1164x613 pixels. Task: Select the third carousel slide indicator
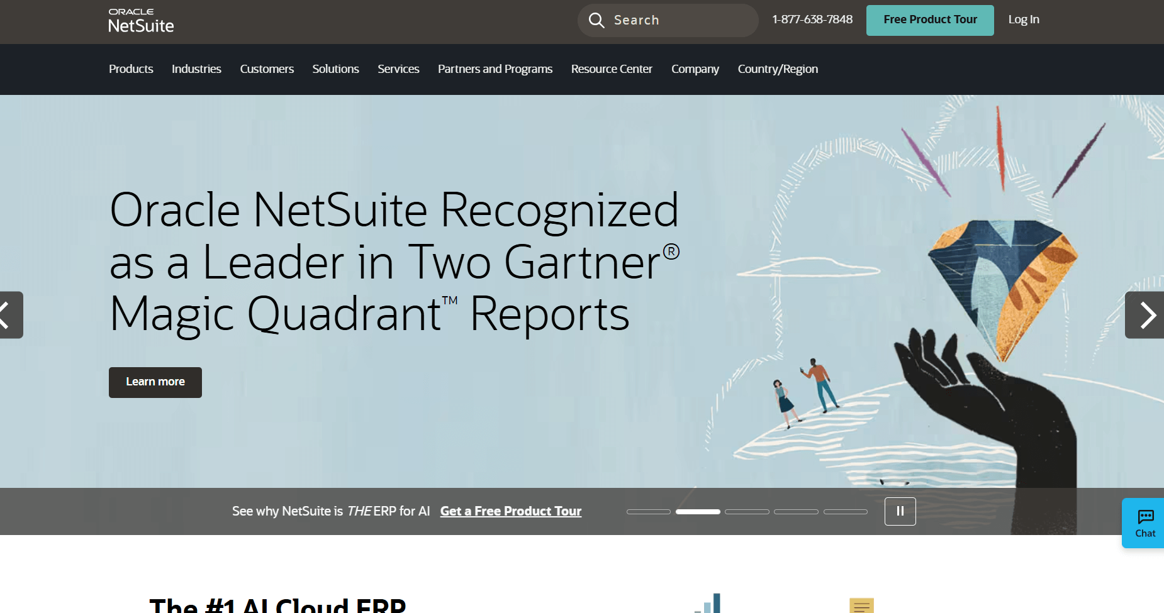tap(747, 512)
